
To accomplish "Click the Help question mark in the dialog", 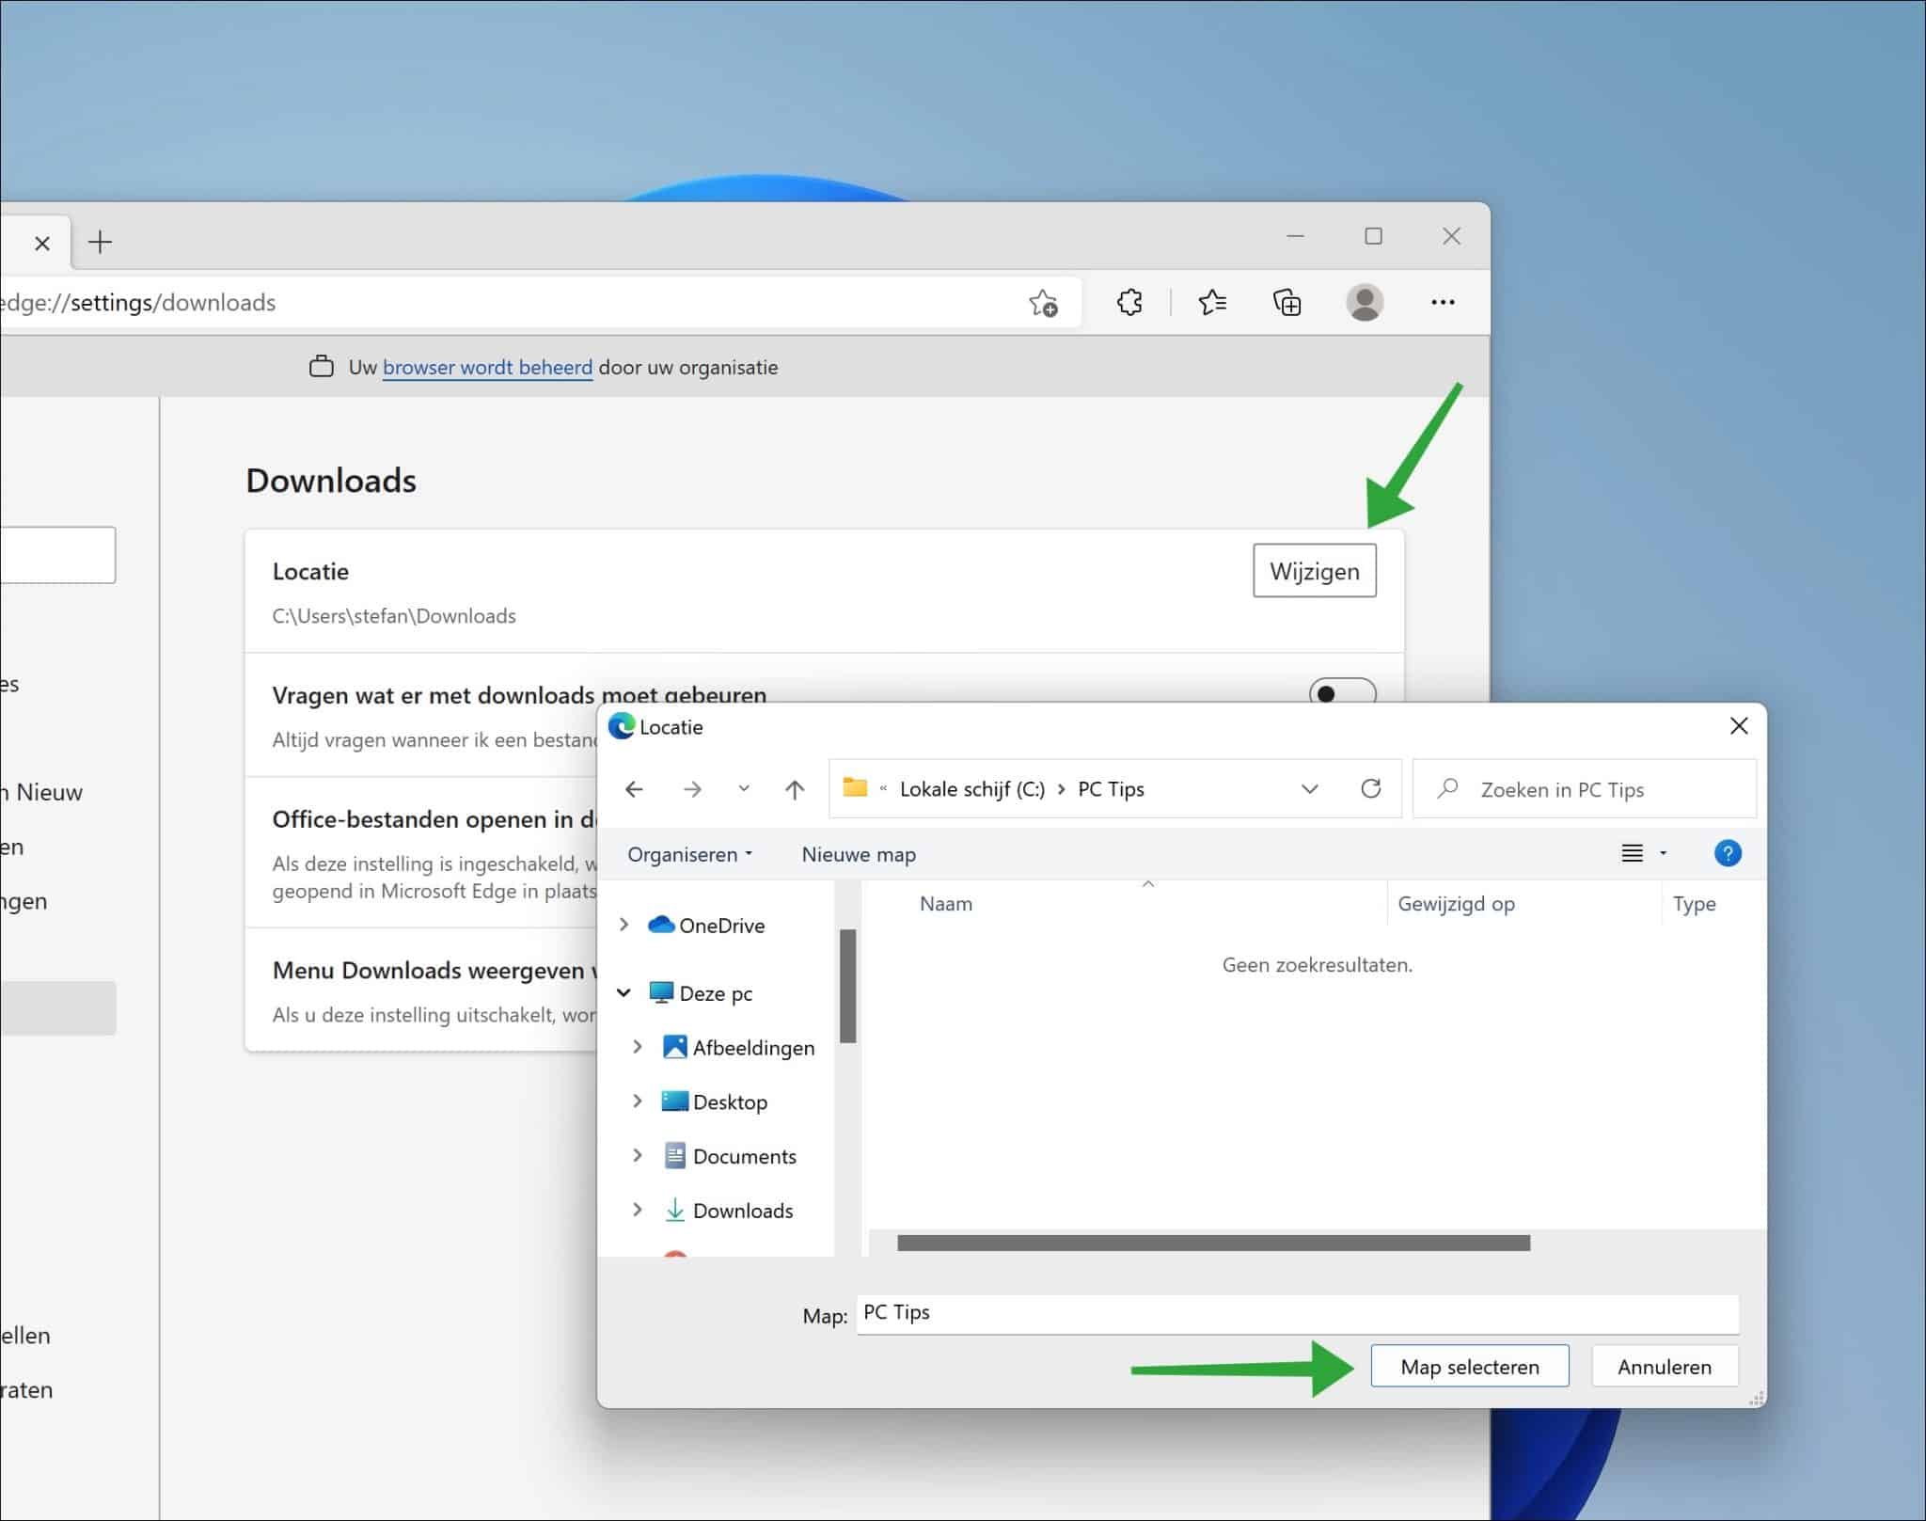I will pos(1729,853).
